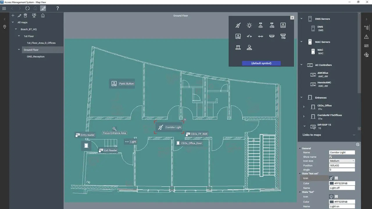Screen dimensions: 372x209
Task: Expand the Links to maps section
Action: [354, 135]
